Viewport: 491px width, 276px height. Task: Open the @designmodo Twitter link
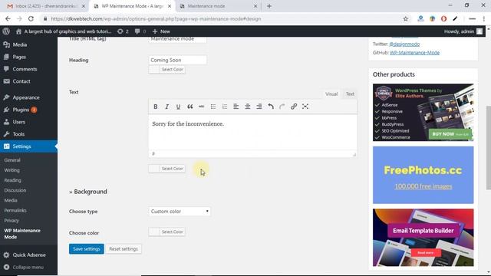pos(404,44)
